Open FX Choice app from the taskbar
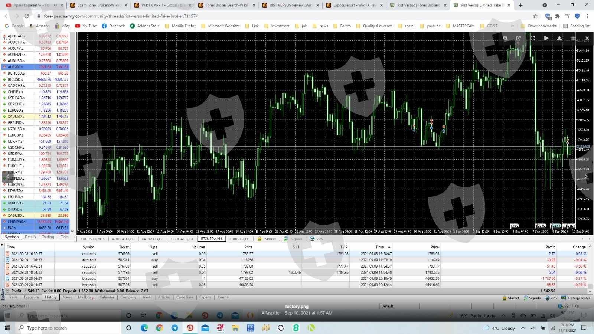This screenshot has width=594, height=334. (x=251, y=328)
